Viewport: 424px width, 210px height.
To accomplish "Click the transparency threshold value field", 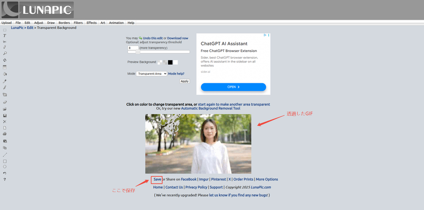I will click(133, 48).
